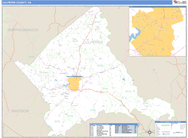The width and height of the screenshot is (188, 138).
Task: Select the BRANDY STATION row in ZIP index
Action: click(101, 131)
